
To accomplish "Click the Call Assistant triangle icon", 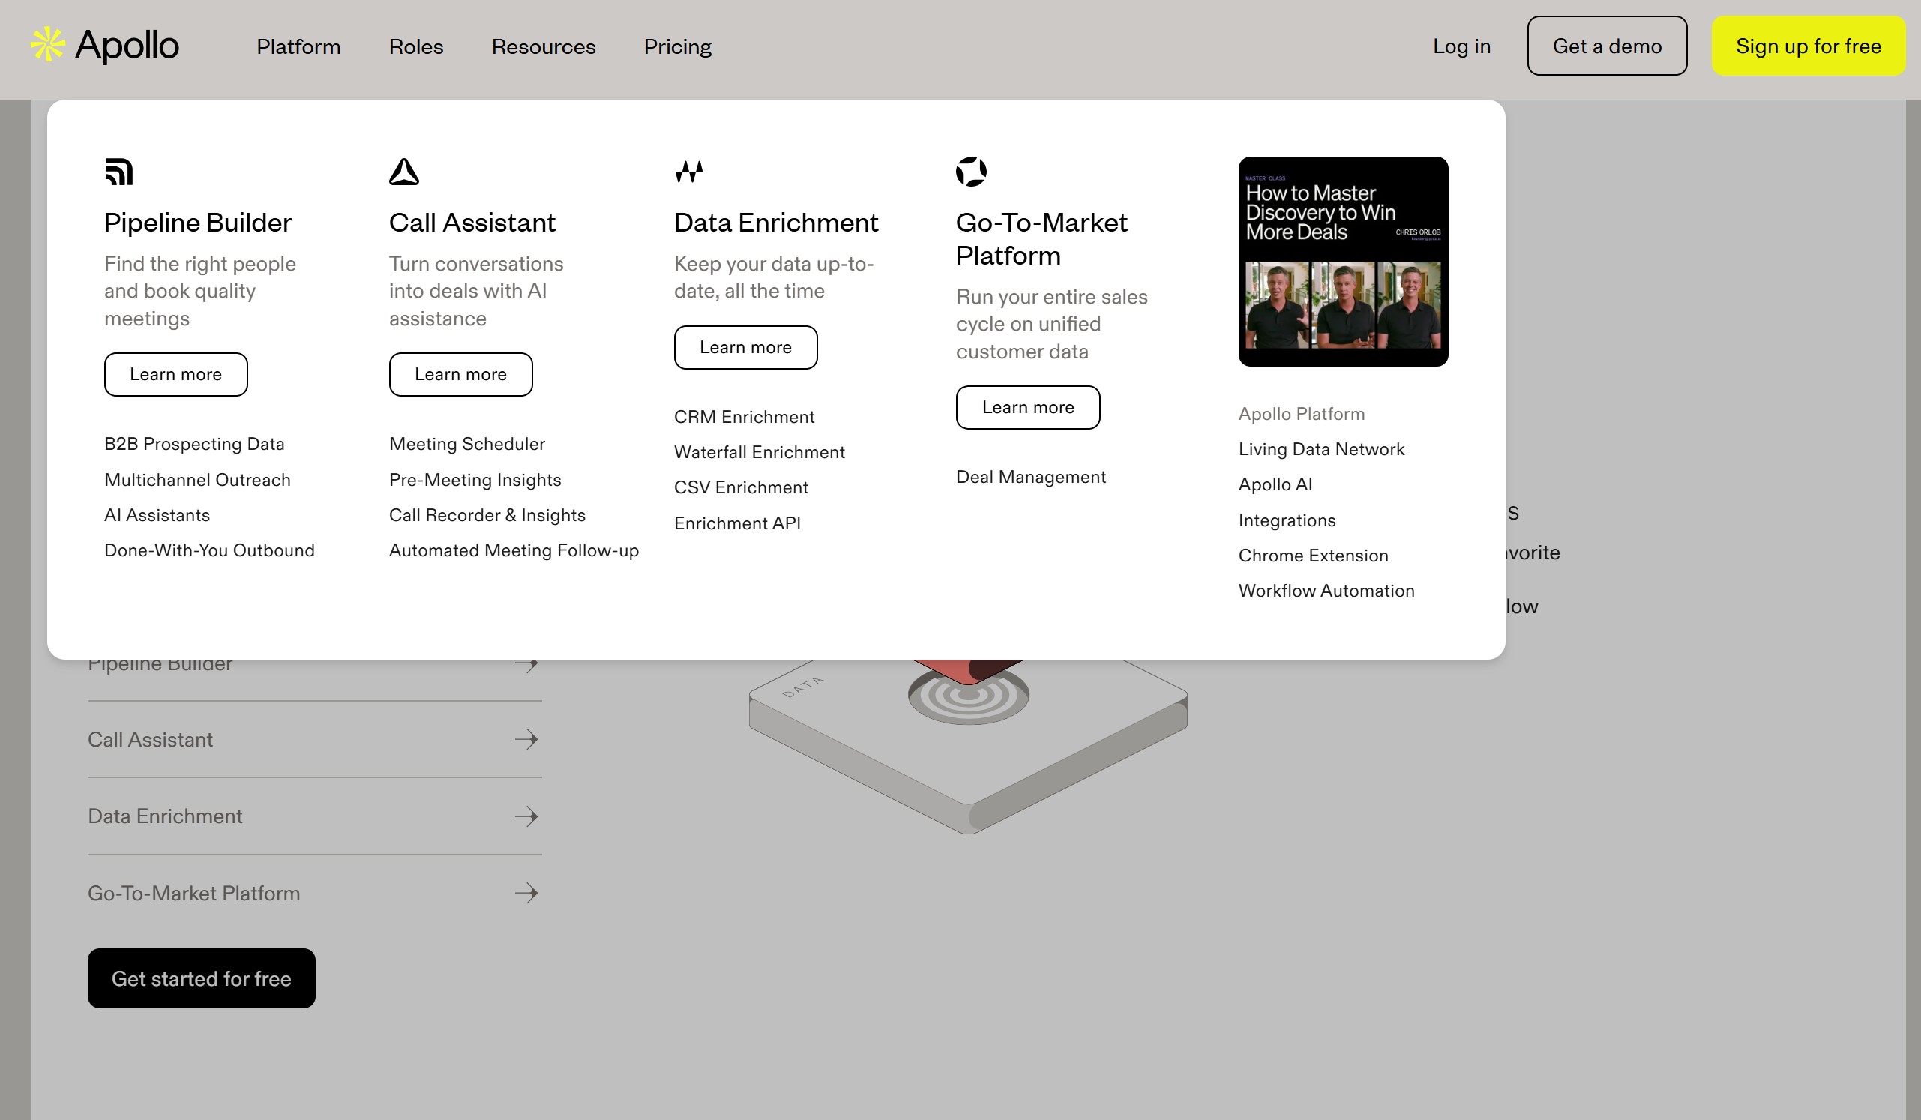I will (404, 172).
